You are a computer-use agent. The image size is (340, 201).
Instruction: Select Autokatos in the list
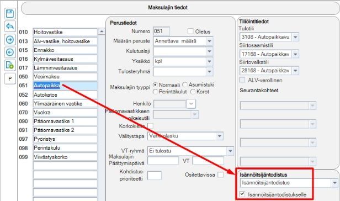65,95
